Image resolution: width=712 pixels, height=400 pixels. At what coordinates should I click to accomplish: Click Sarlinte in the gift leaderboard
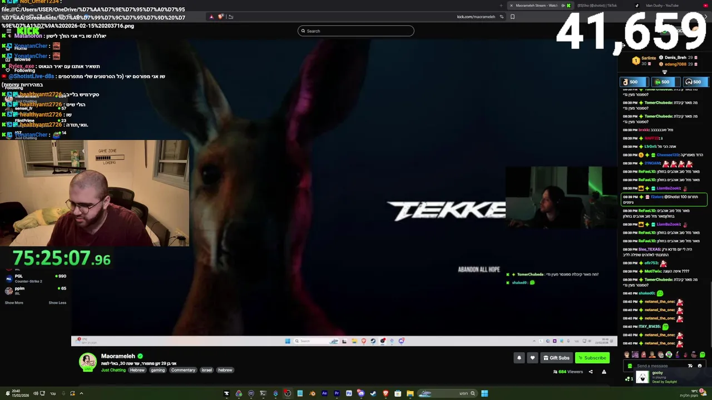[x=649, y=58]
